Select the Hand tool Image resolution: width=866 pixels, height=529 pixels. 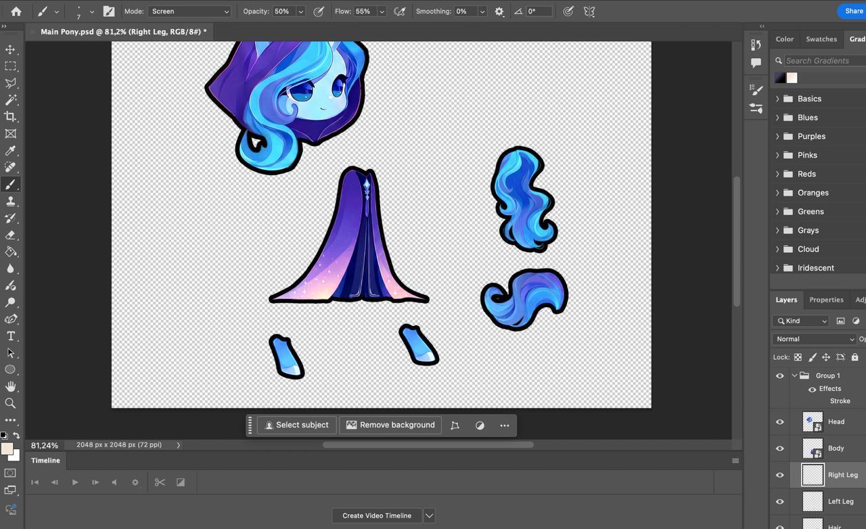[x=11, y=386]
